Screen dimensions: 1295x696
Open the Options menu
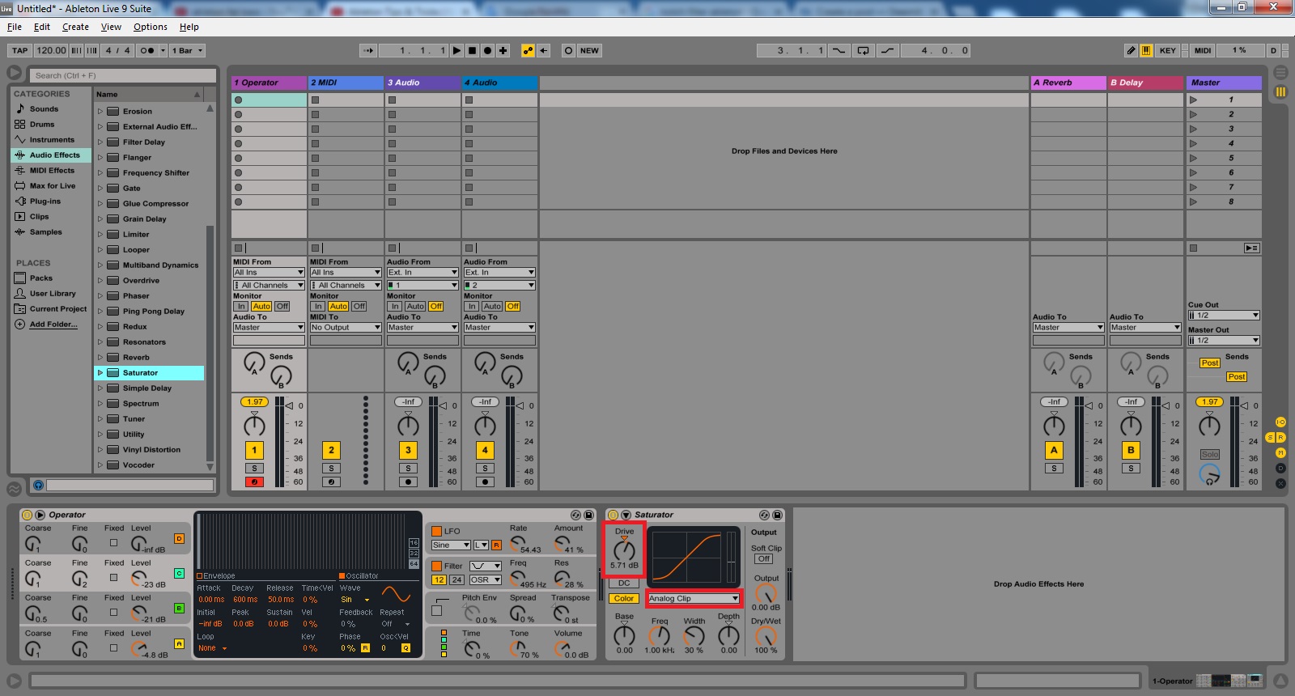point(151,27)
